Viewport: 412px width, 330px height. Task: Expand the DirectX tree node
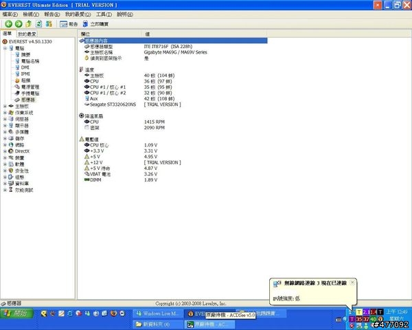5,151
